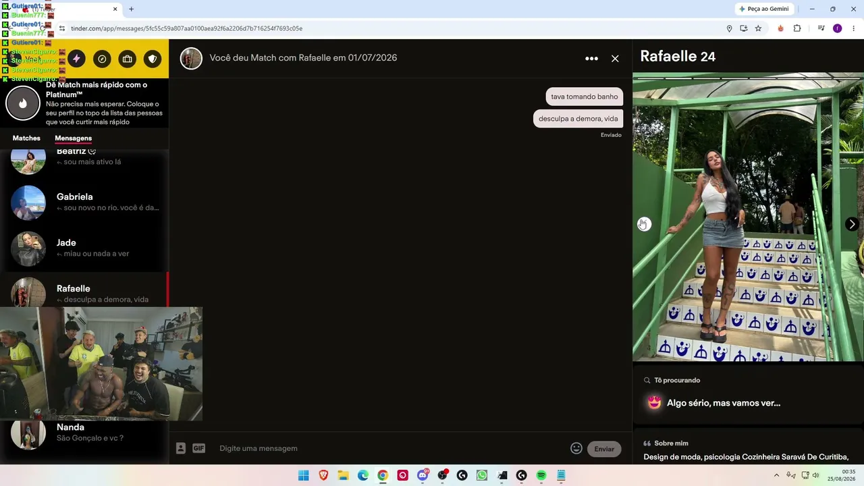Click the Platinum upgrade promo text
Image resolution: width=864 pixels, height=486 pixels.
tap(105, 103)
